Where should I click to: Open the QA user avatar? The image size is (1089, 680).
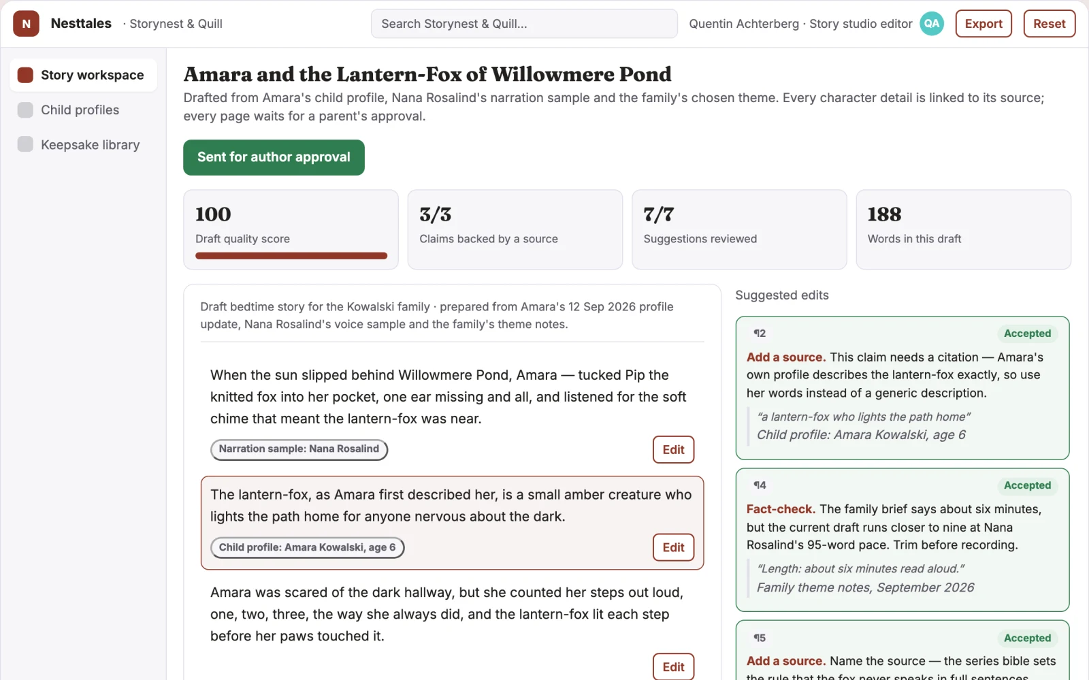click(932, 24)
